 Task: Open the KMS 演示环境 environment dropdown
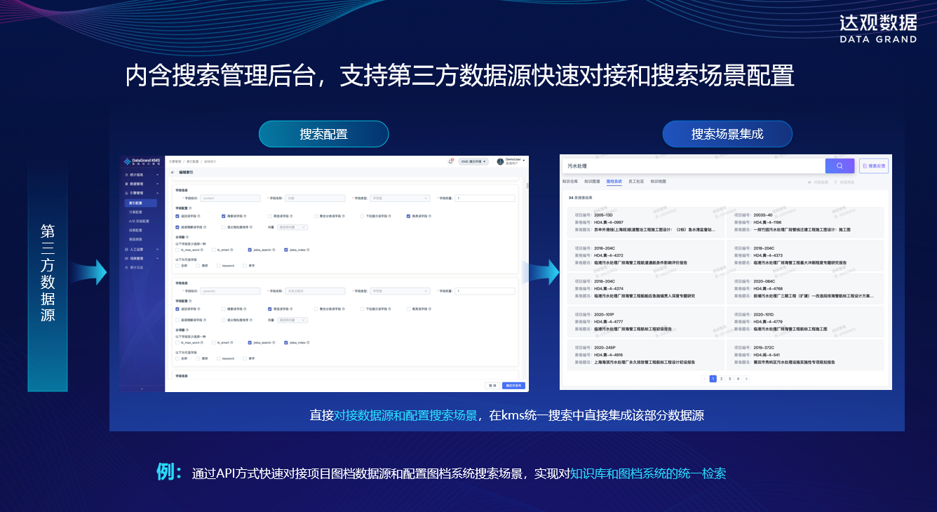[x=474, y=161]
